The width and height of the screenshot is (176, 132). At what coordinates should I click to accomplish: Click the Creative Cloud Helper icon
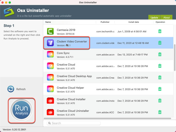coord(50,89)
